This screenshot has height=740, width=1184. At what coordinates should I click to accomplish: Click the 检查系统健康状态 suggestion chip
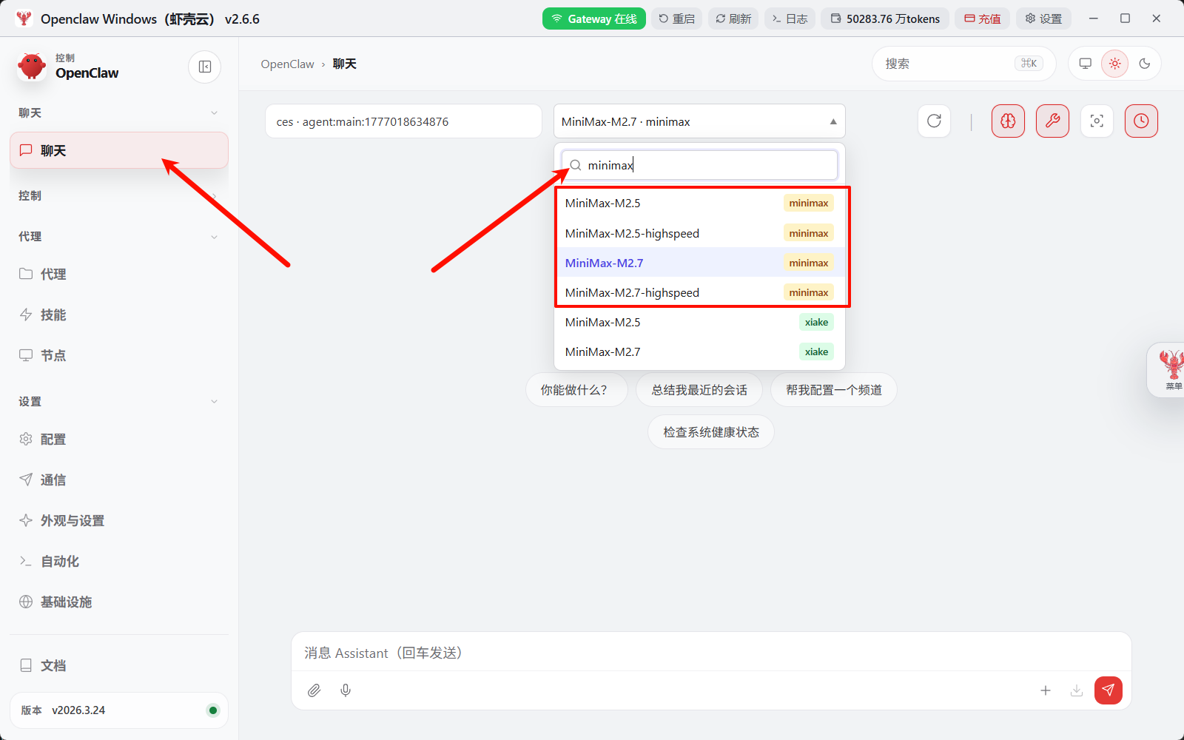(711, 432)
